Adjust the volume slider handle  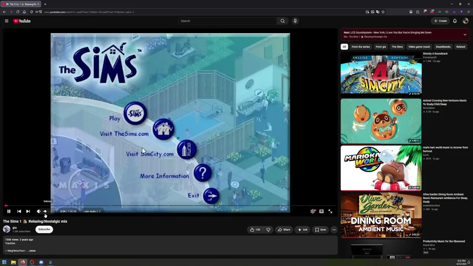45,211
